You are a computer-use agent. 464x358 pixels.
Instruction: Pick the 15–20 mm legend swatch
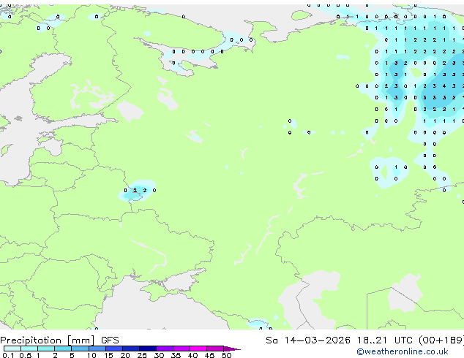pyautogui.click(x=113, y=349)
